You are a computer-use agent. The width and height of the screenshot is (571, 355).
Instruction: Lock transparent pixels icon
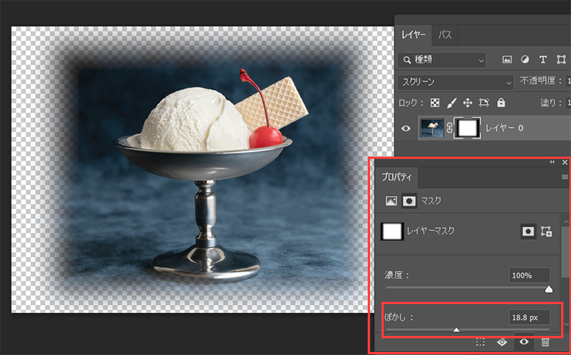point(435,103)
